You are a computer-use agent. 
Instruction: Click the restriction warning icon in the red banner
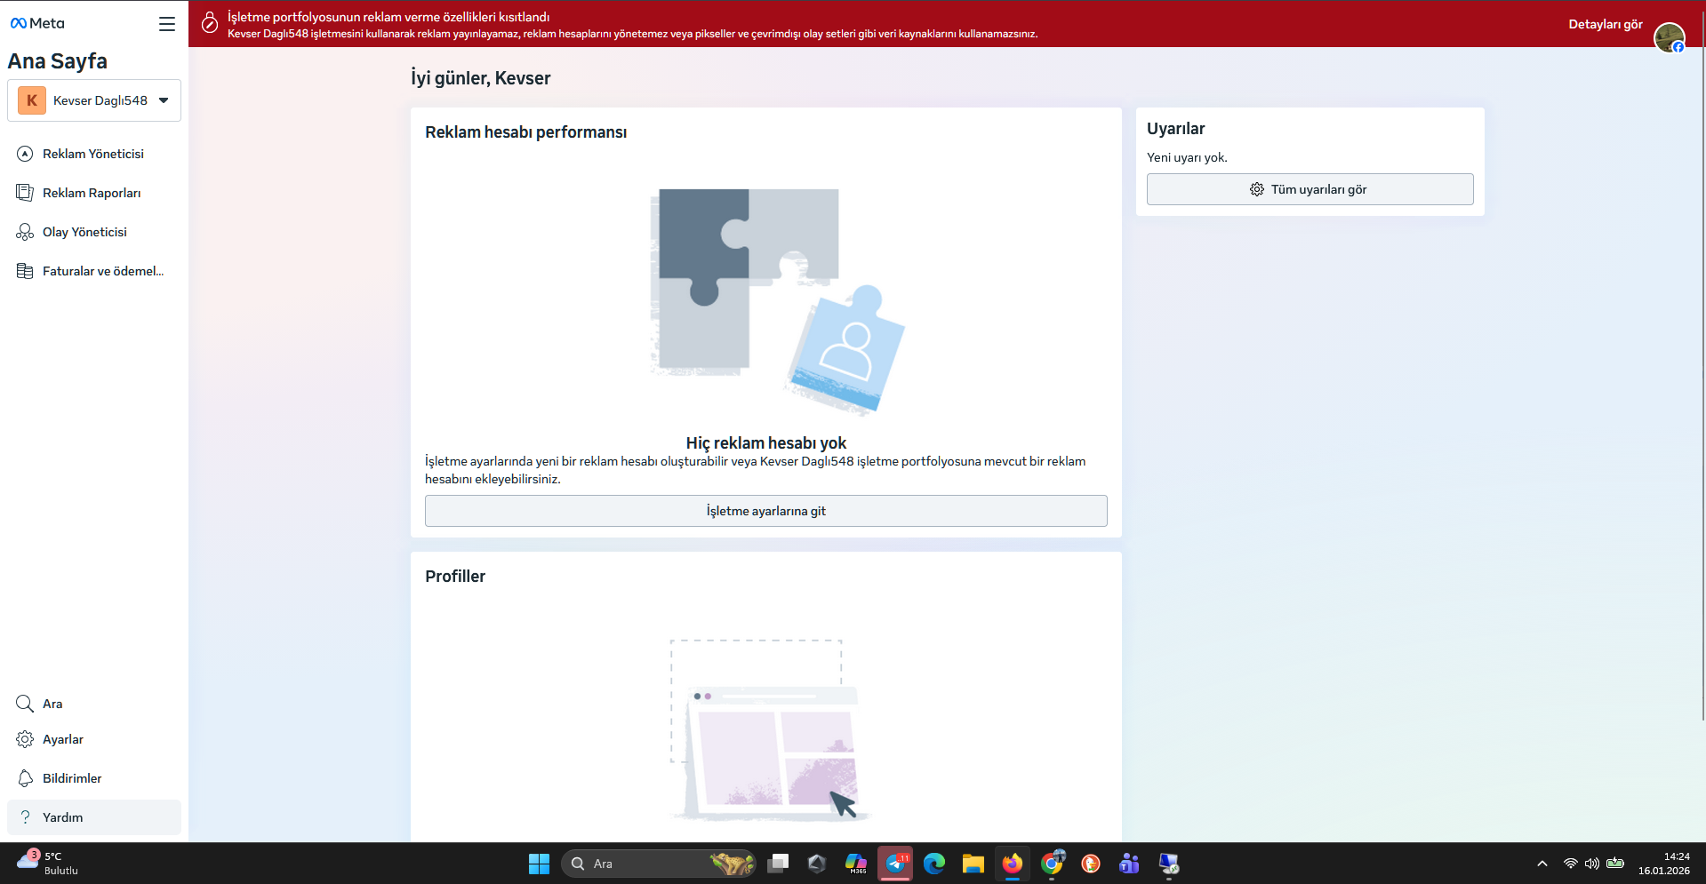click(210, 23)
